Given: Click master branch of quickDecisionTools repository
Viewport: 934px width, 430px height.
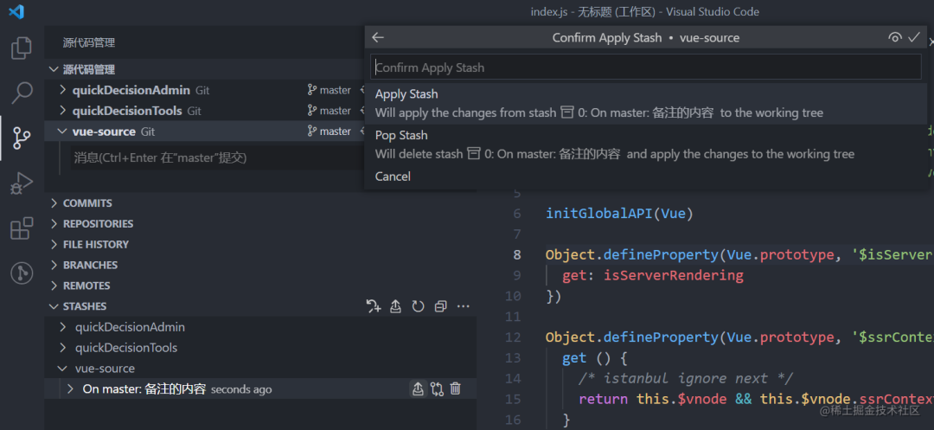Looking at the screenshot, I should [x=329, y=111].
